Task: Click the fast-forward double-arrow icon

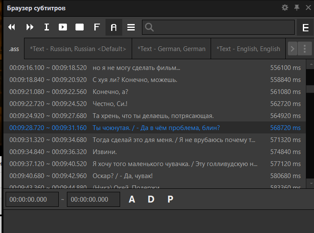Action: (30, 27)
